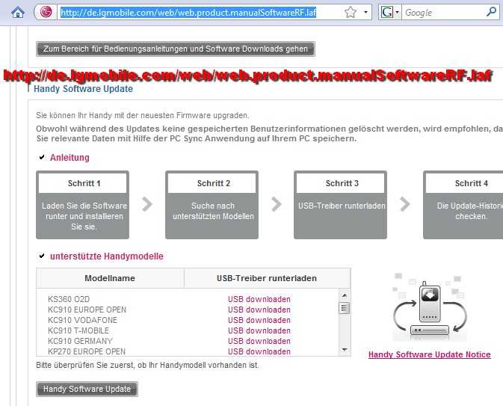Click the Schritt 3 USB-Treiber runterladen box

(x=340, y=205)
